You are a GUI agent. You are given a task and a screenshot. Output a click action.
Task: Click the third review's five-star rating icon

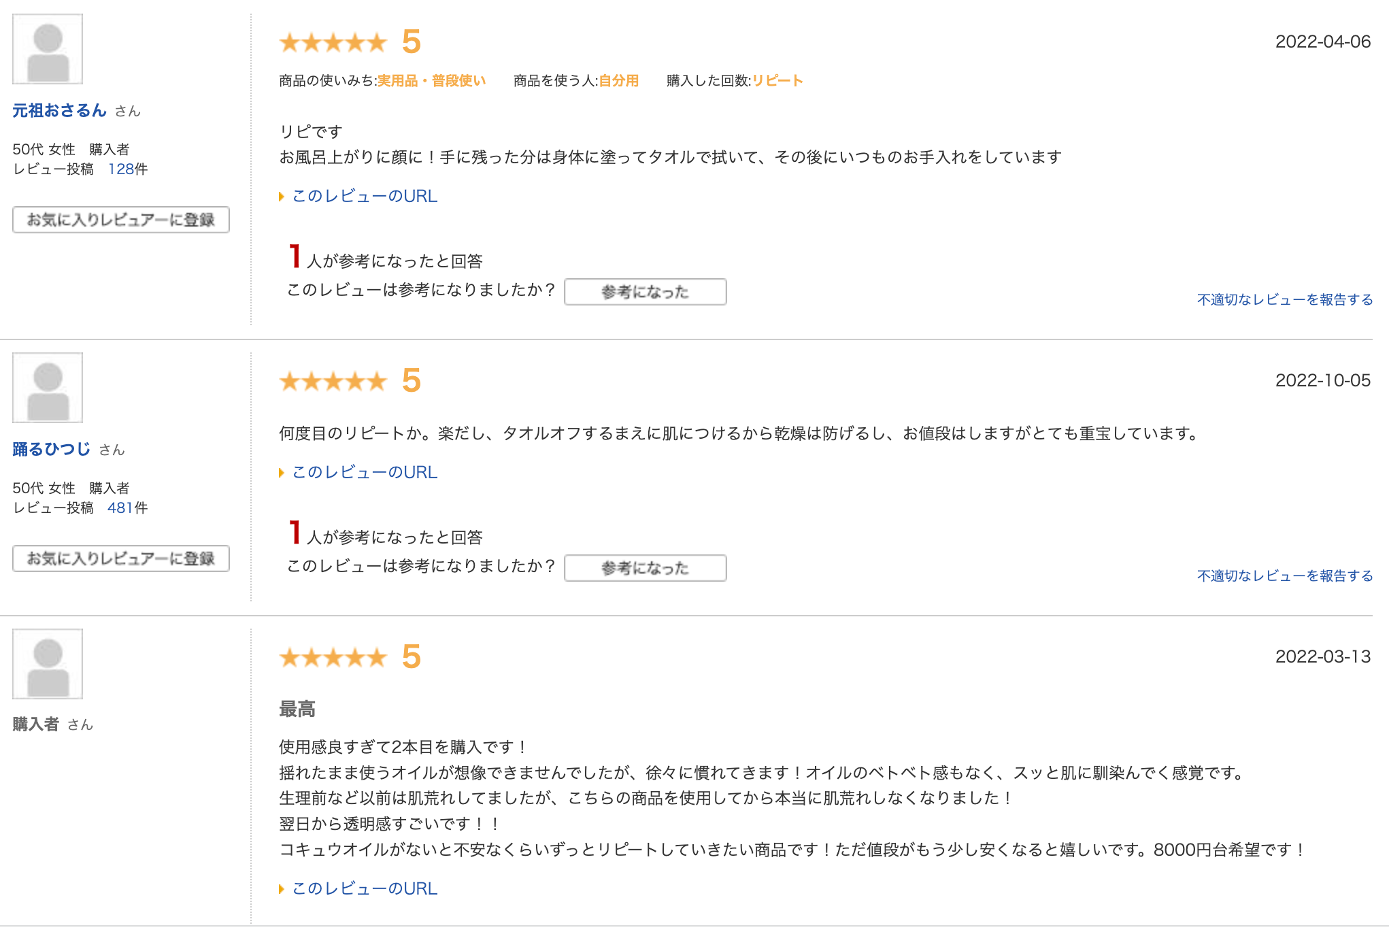pos(333,658)
